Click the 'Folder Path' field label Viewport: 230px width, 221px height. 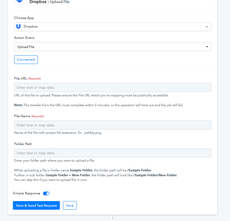(23, 144)
